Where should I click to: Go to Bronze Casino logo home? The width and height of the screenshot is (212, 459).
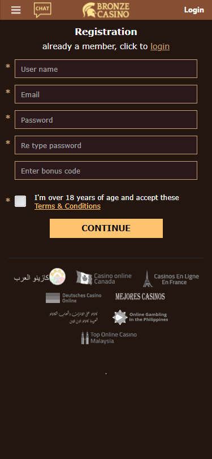(x=106, y=10)
